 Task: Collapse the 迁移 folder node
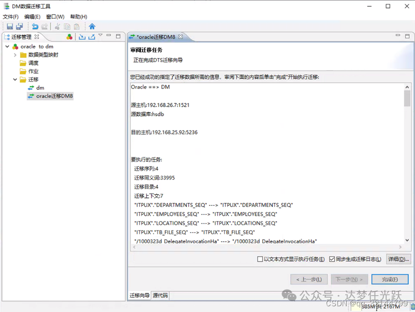15,79
